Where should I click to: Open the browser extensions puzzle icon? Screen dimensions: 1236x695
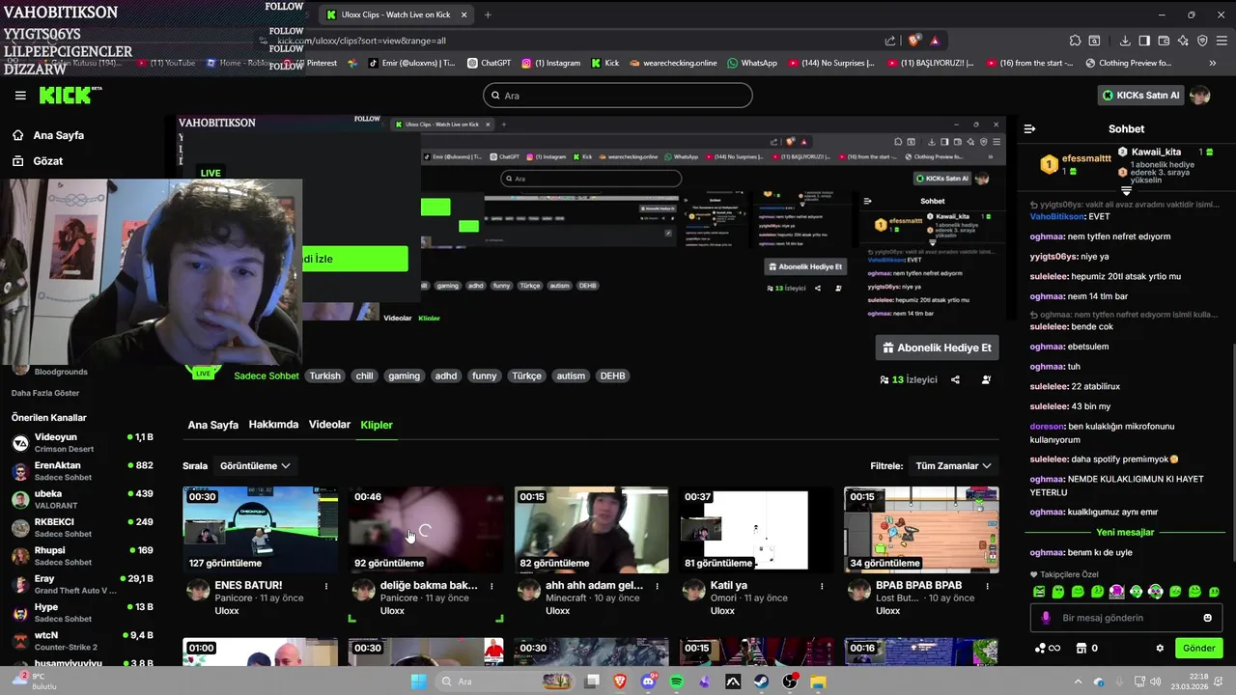point(1075,41)
